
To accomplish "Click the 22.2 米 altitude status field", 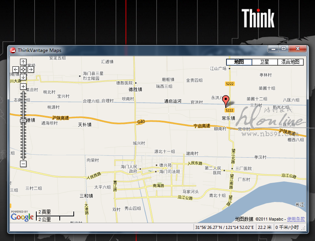I will tap(264, 227).
